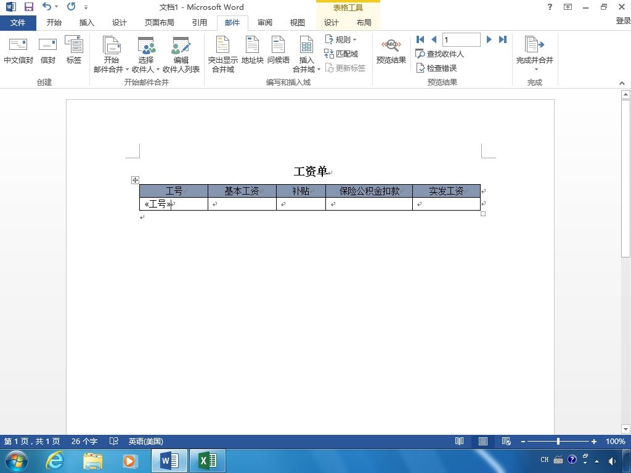This screenshot has width=631, height=473.
Task: Launch Internet Explorer from taskbar
Action: coord(54,461)
